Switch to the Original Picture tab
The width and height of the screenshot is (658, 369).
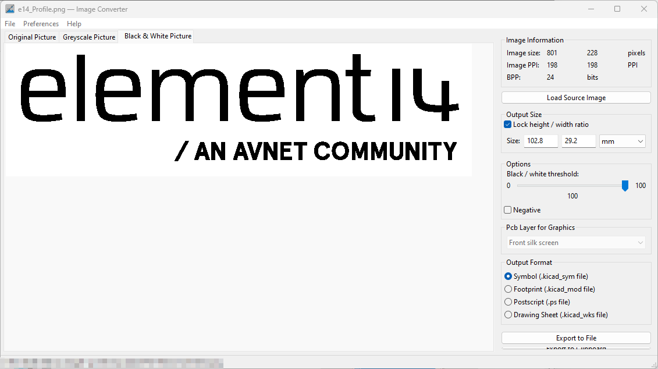(32, 37)
